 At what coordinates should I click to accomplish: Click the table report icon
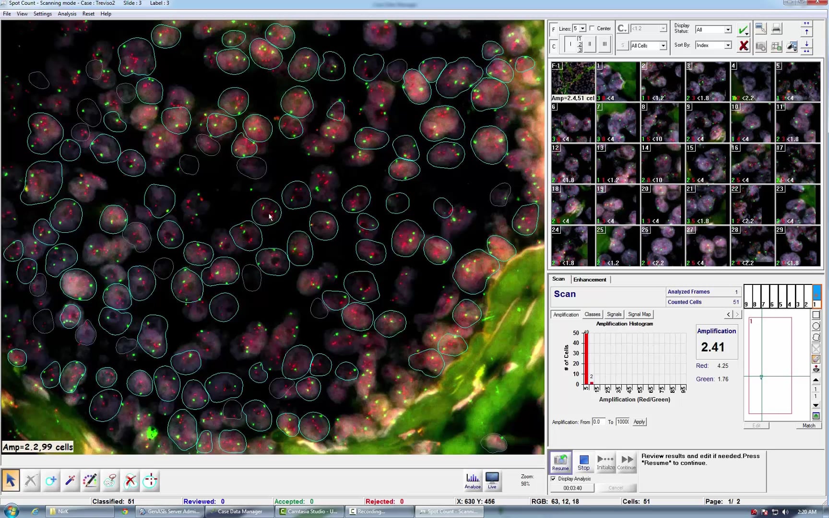click(776, 46)
